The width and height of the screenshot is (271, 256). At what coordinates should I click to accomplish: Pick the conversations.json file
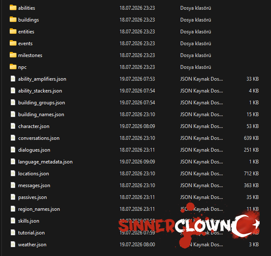pyautogui.click(x=39, y=138)
